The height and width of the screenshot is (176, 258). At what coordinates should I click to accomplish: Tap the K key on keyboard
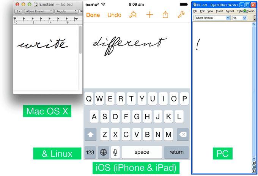168,117
